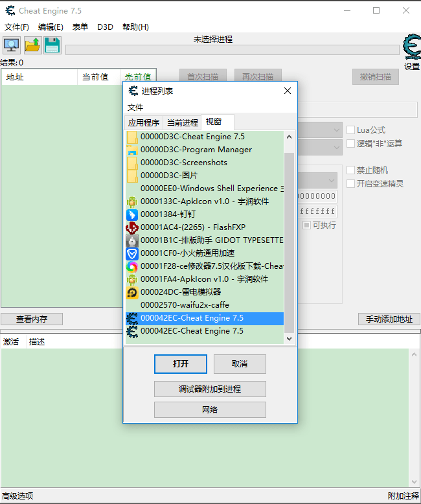Screen dimensions: 421x504
Task: Open the 编辑(E) menu
Action: tap(51, 27)
